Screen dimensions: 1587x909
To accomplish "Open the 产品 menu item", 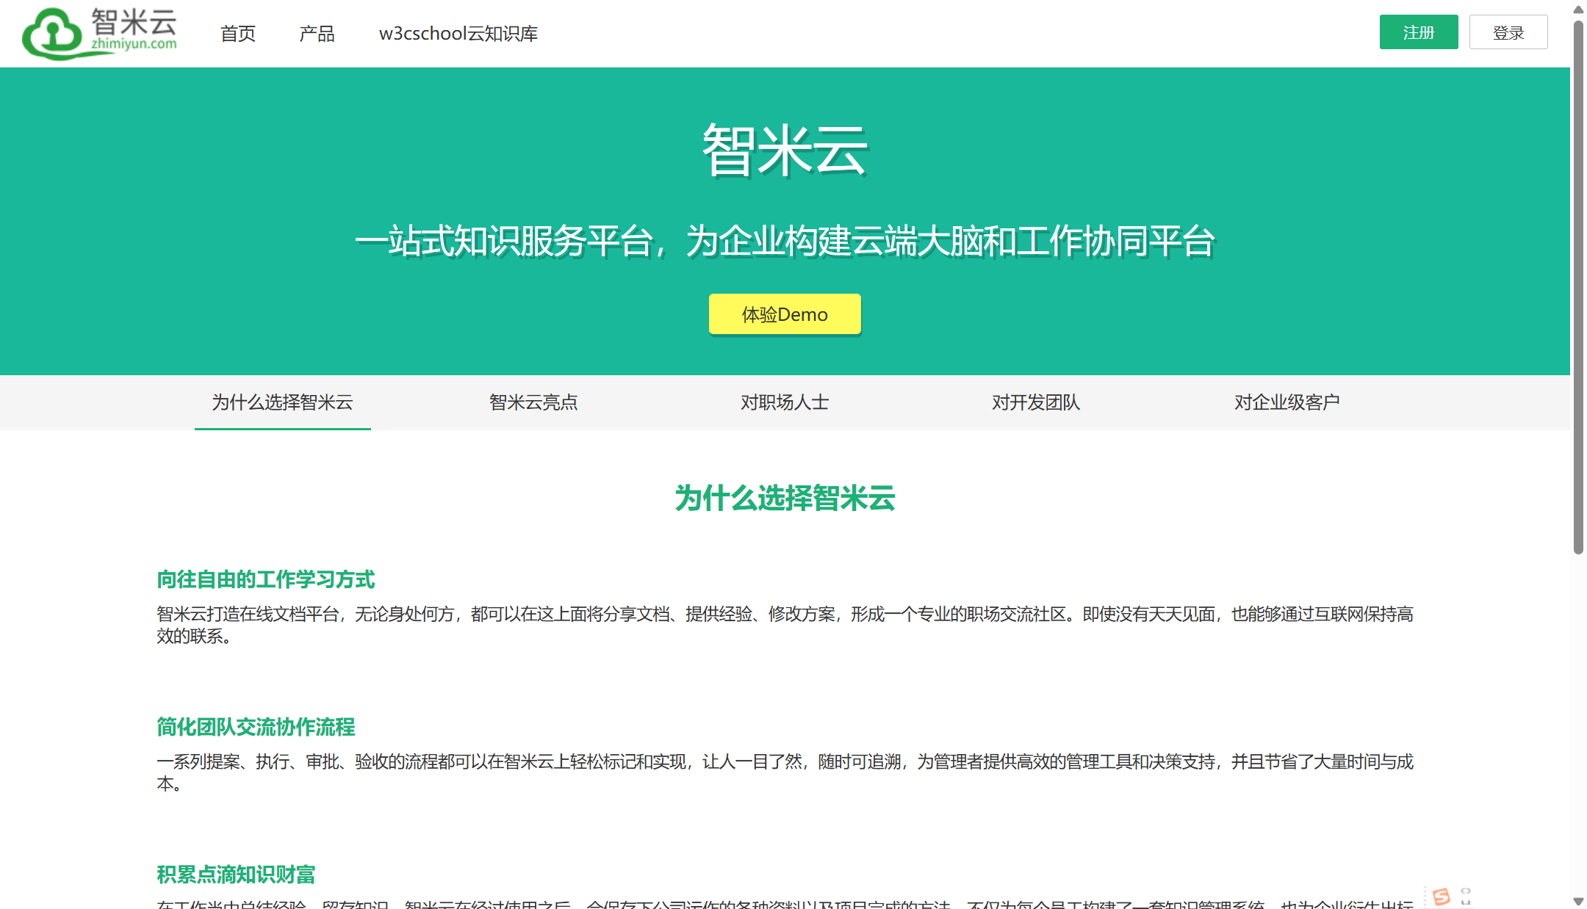I will (317, 33).
